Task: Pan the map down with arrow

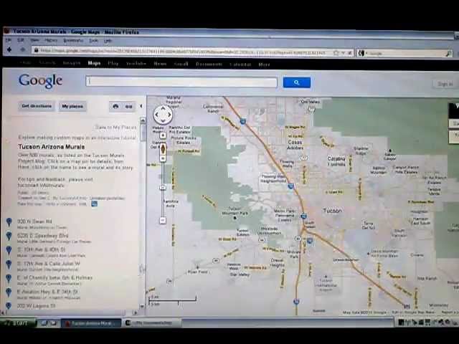Action: (163, 120)
